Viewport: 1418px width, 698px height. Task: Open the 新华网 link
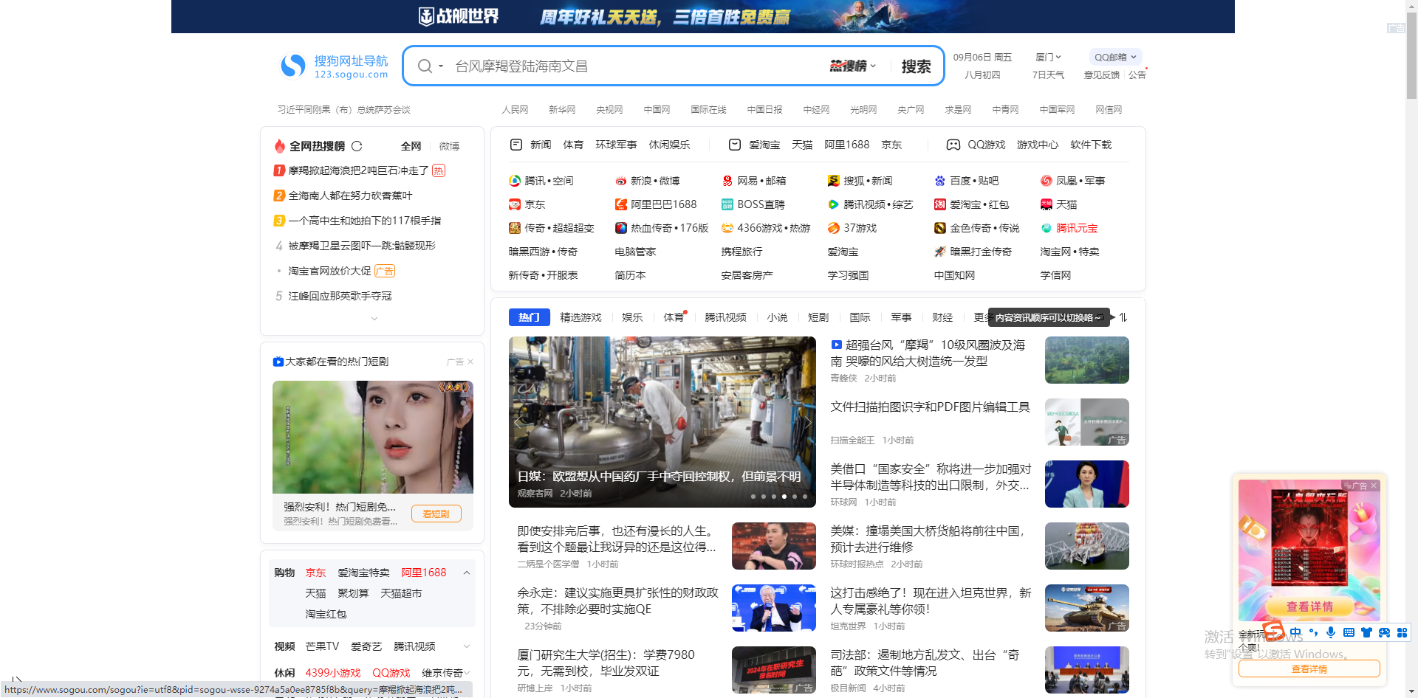562,110
